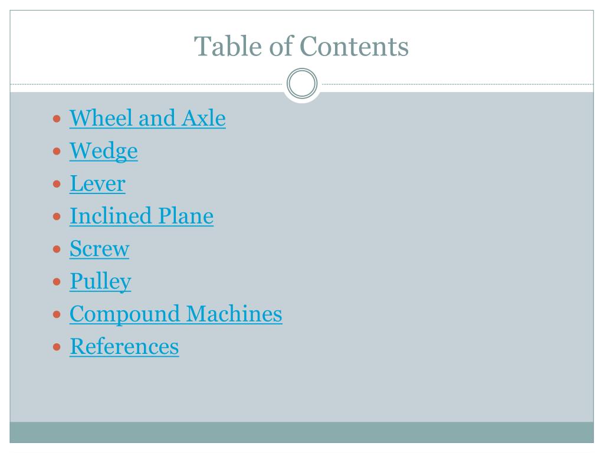Screen dimensions: 604x453
Task: Open the Pulley hyperlink
Action: pos(100,281)
